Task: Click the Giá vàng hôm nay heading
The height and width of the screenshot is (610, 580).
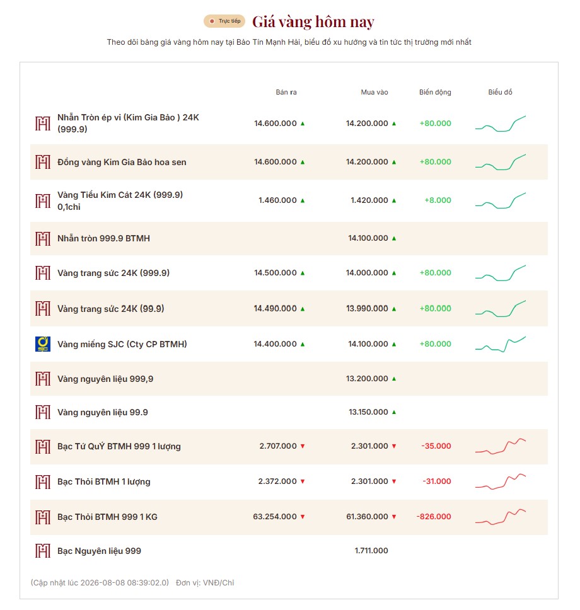Action: click(x=313, y=22)
